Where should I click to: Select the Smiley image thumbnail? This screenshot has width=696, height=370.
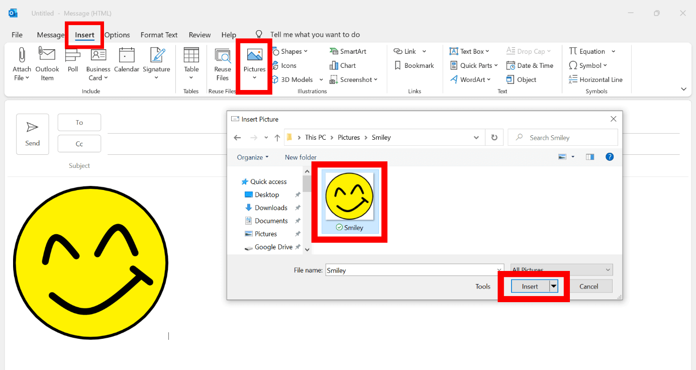[349, 196]
